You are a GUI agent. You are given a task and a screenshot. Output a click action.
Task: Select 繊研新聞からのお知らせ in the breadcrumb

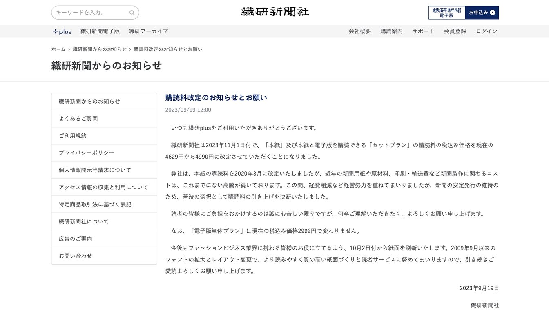pos(98,49)
